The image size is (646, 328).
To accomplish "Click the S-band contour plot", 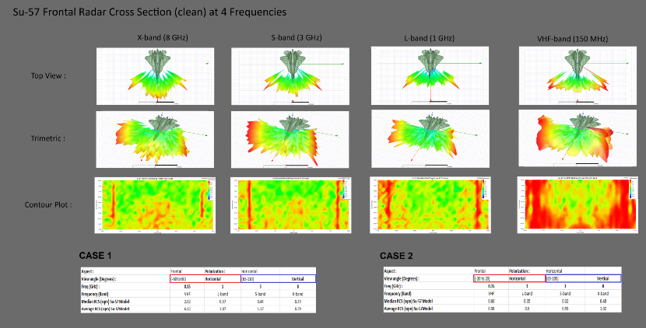I will [291, 205].
